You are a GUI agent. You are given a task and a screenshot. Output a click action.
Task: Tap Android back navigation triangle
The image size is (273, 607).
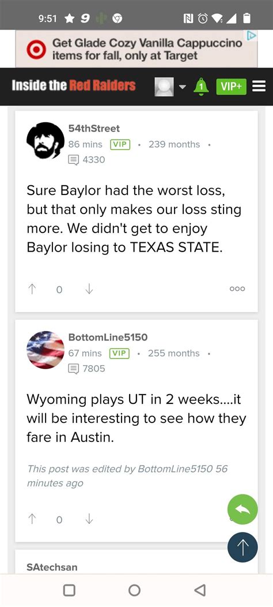[x=199, y=590]
